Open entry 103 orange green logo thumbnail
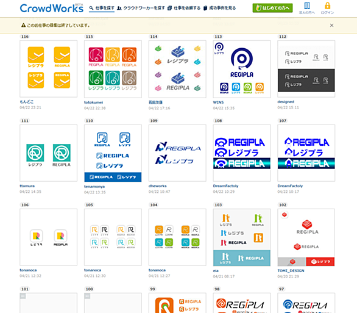The width and height of the screenshot is (357, 313). [x=242, y=237]
